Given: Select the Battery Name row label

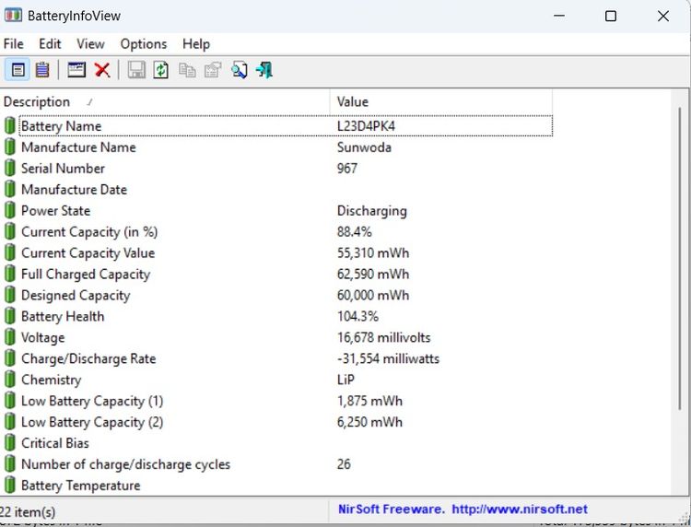Looking at the screenshot, I should (x=61, y=126).
